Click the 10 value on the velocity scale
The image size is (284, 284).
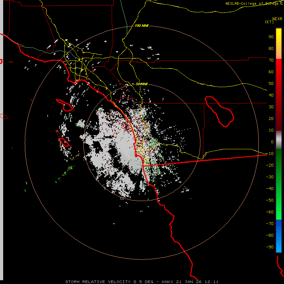271,130
